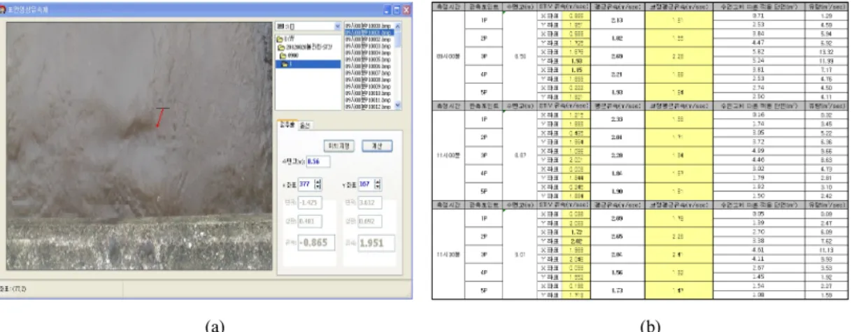Click the button left of 계산
The height and width of the screenshot is (332, 854).
click(339, 145)
